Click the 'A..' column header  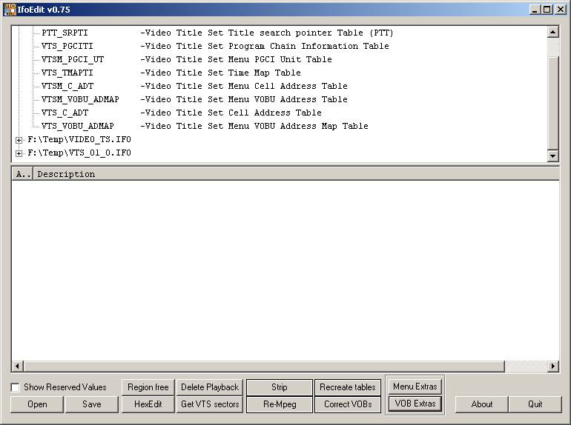(22, 174)
